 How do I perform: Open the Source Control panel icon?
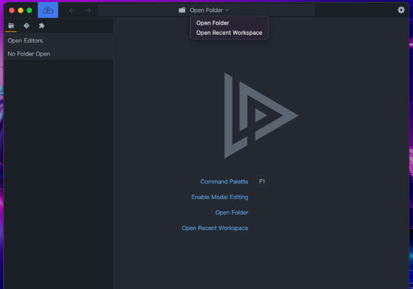pos(26,26)
